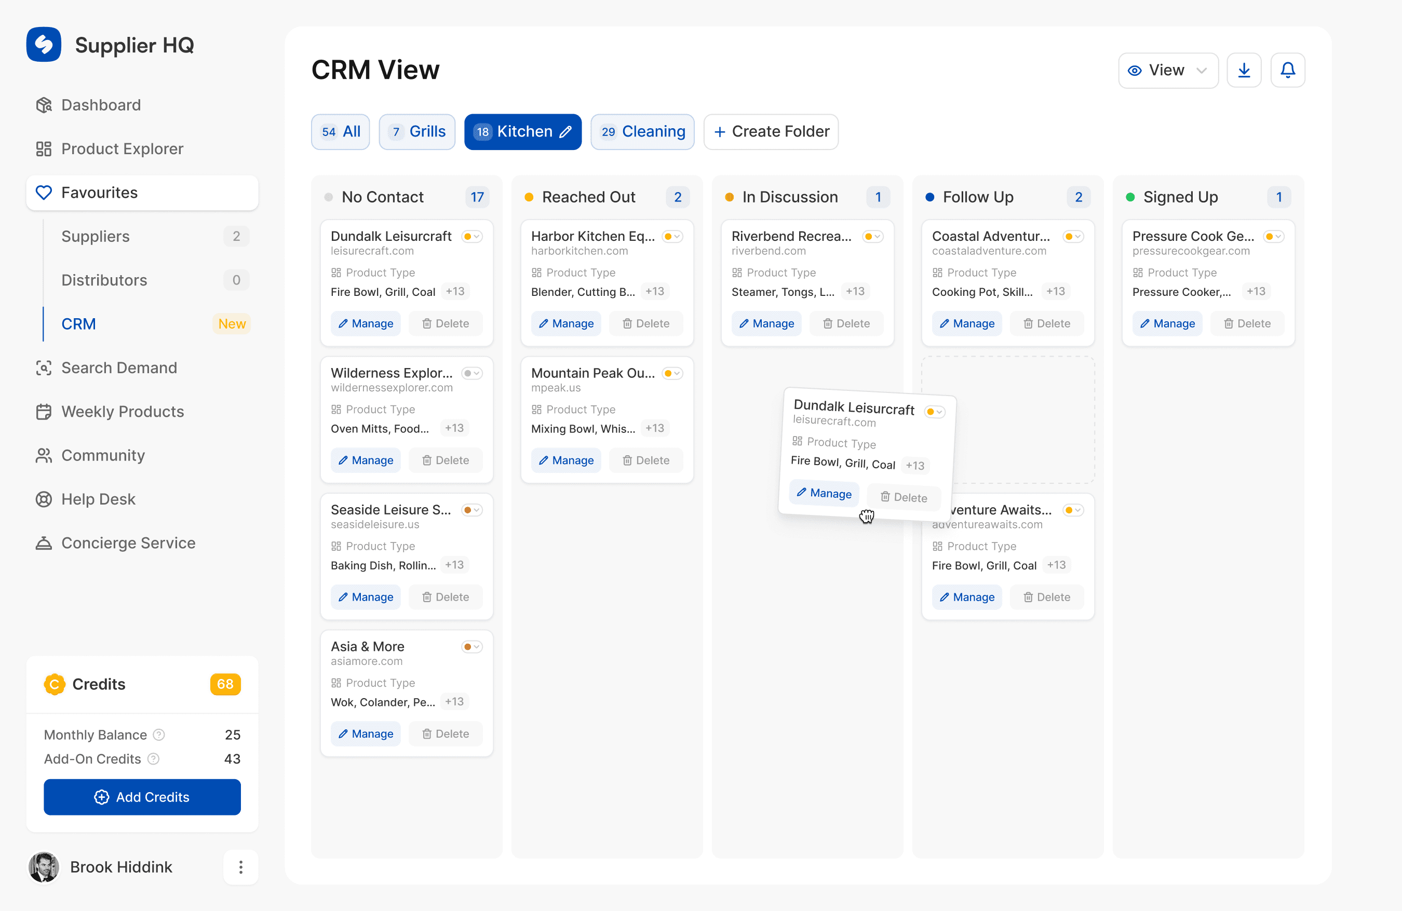Click the Supplier HQ logo icon

tap(44, 45)
